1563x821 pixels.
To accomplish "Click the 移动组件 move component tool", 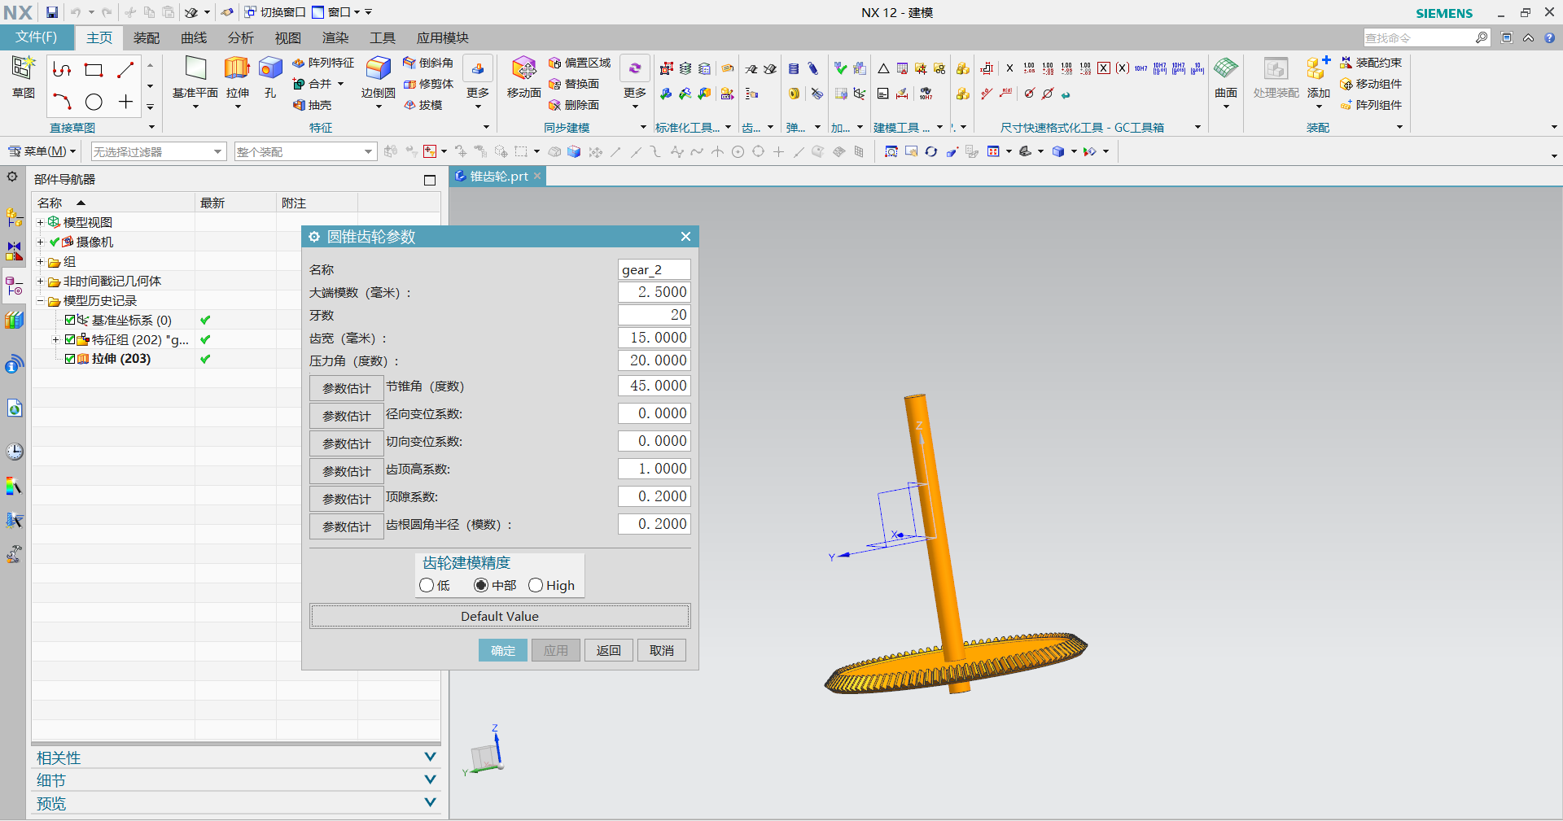I will point(1371,84).
